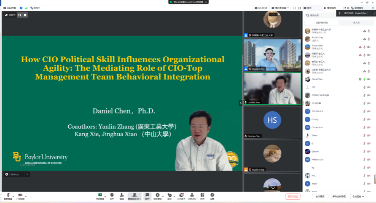This screenshot has height=203, width=376.
Task: Unmute microphone in bottom left corner
Action: click(x=8, y=196)
